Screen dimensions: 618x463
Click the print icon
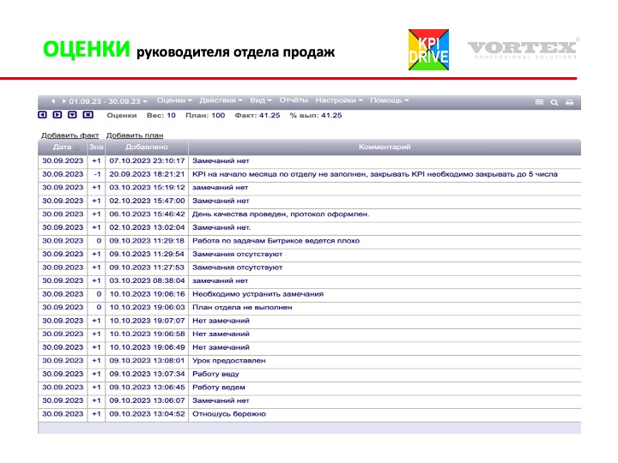click(x=570, y=102)
